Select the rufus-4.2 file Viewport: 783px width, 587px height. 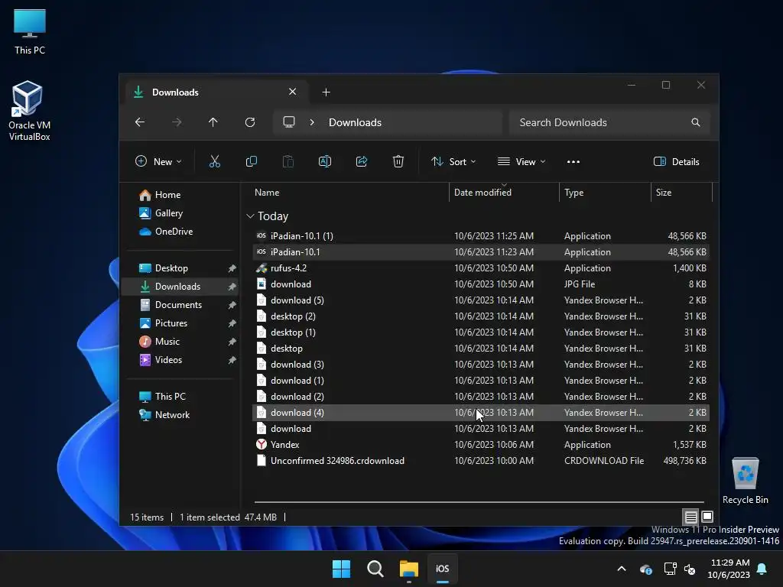pos(481,268)
